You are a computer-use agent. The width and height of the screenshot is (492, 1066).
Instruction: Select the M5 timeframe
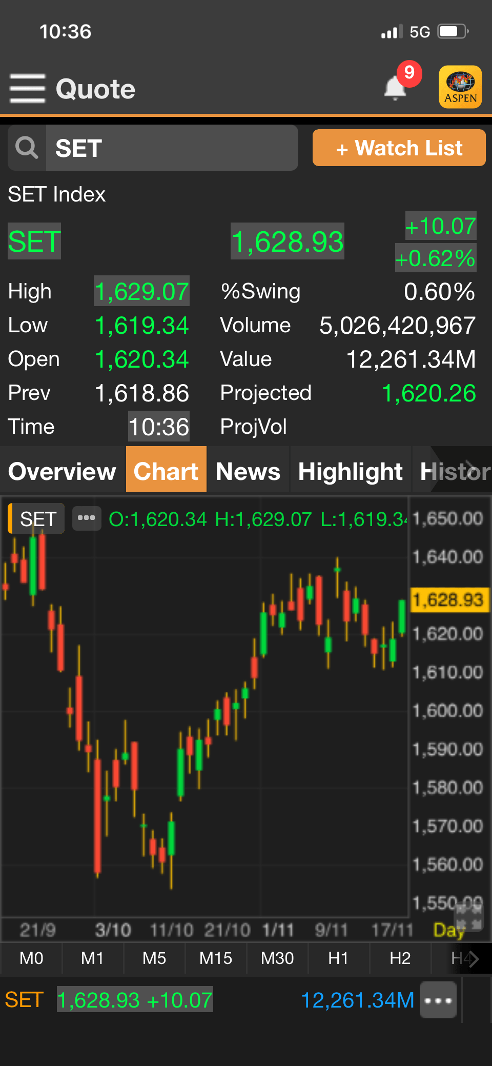[154, 958]
